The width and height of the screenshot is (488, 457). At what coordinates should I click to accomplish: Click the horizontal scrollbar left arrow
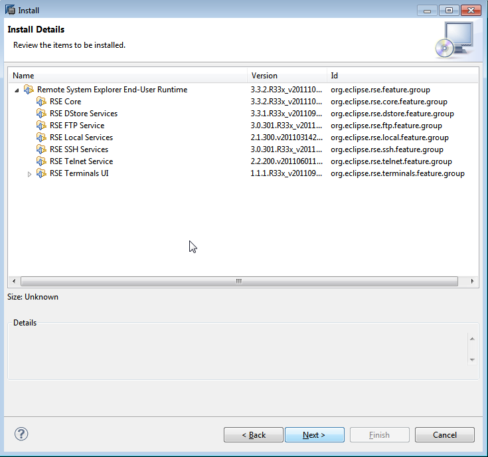pos(14,281)
